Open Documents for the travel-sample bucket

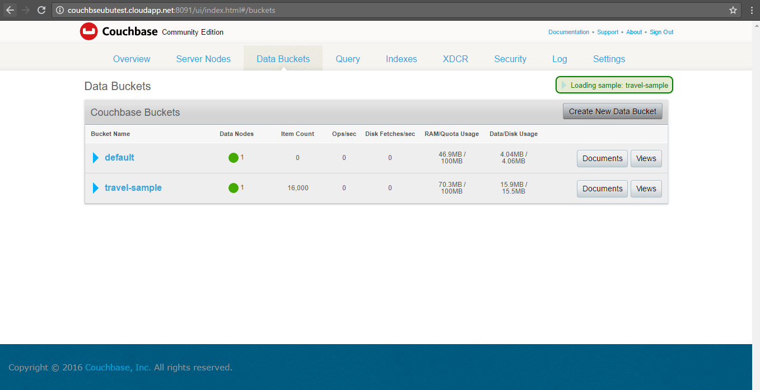coord(602,189)
